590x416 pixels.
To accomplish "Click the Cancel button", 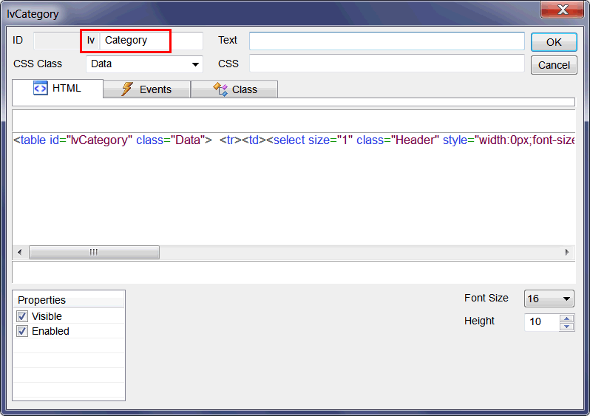I will (x=554, y=65).
